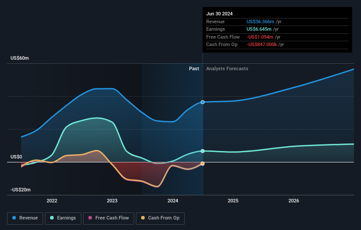Click the 2024 x-axis label
361x230 pixels.
pos(173,201)
